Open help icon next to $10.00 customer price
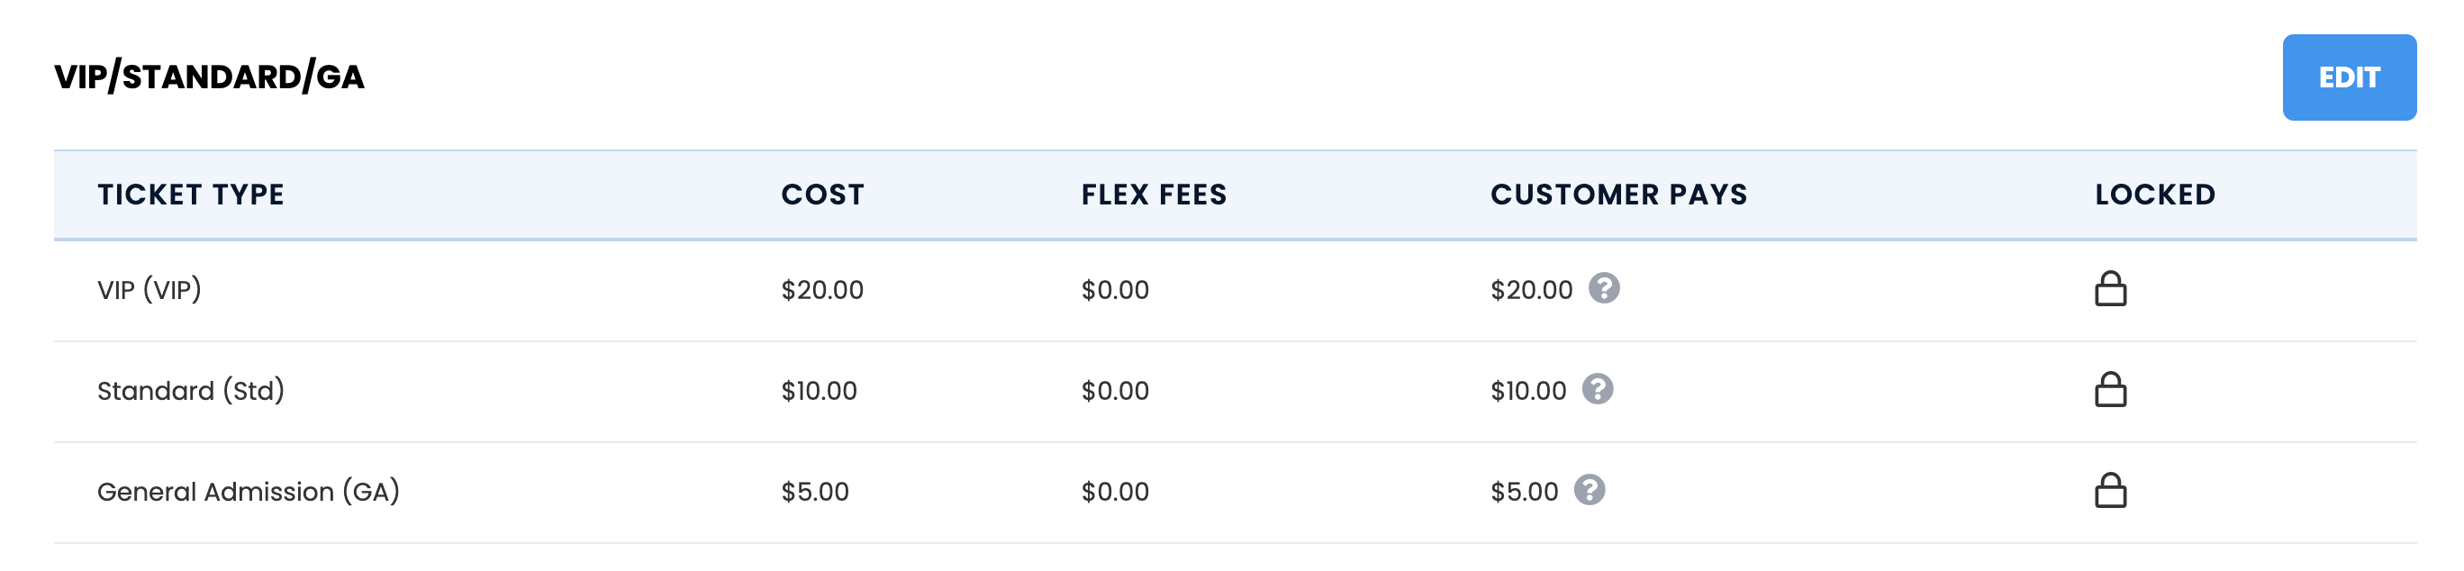 1598,389
